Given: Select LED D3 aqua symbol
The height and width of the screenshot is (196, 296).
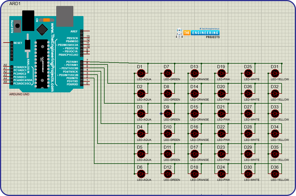Looking at the screenshot, I should (141, 113).
